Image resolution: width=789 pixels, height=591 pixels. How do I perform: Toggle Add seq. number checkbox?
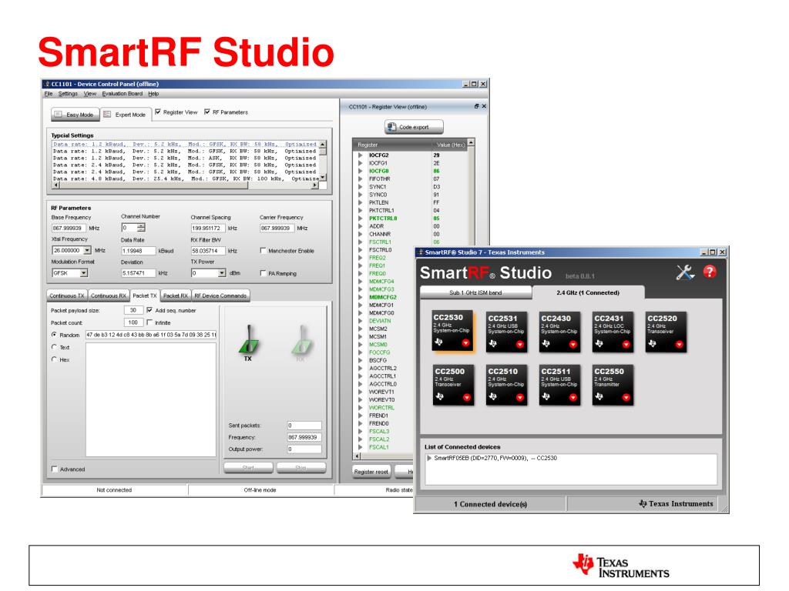(149, 310)
